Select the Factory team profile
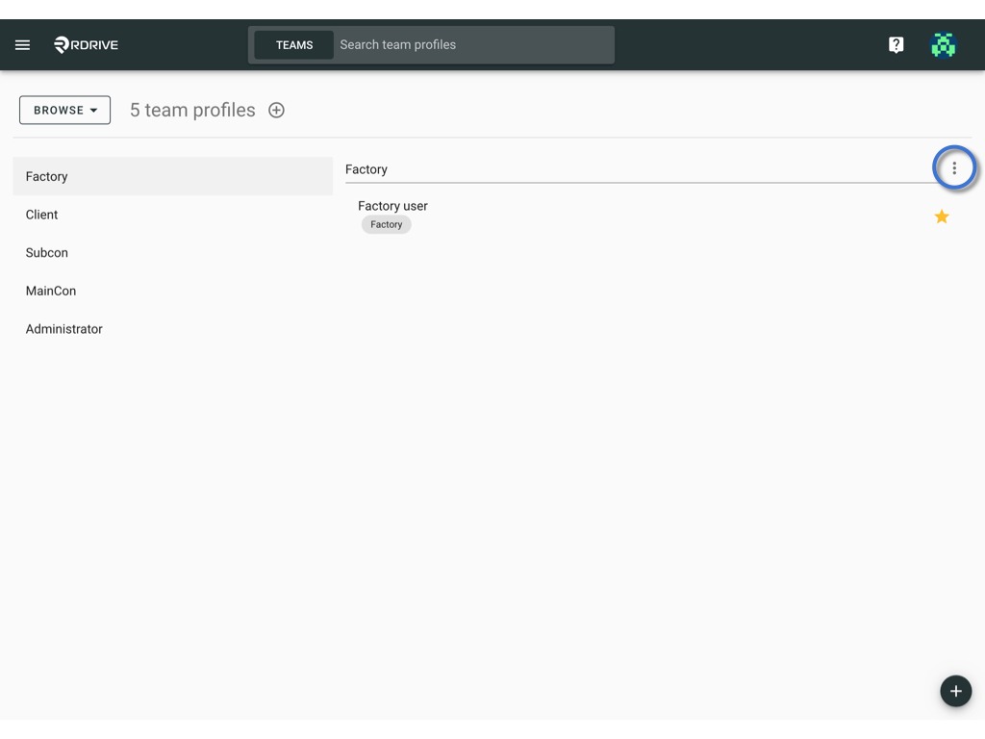Viewport: 985px width, 739px height. coord(173,177)
